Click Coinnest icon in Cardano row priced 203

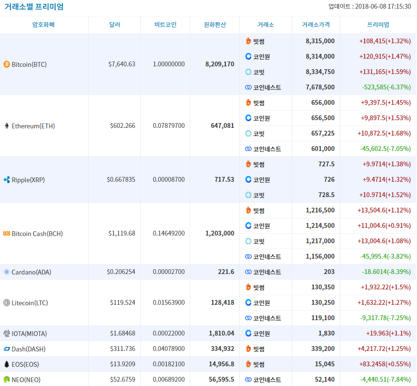(x=248, y=272)
